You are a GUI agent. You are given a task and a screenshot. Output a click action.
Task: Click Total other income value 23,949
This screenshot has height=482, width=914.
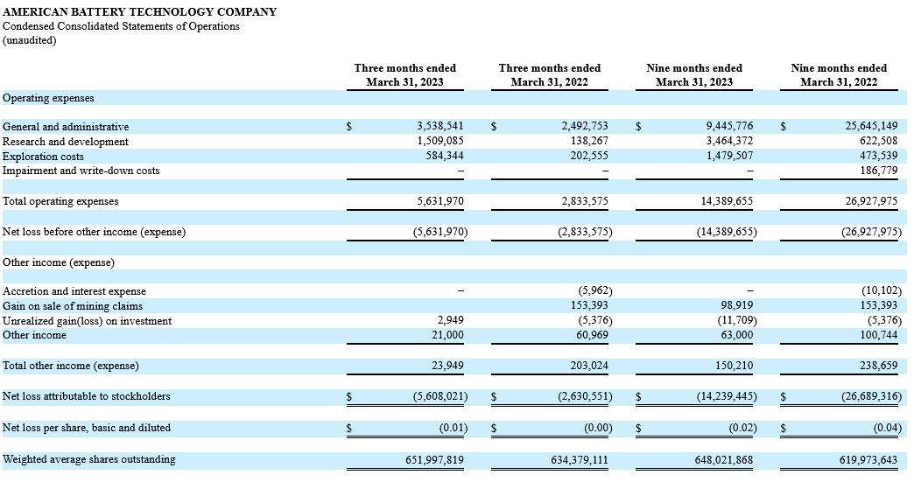click(x=447, y=366)
